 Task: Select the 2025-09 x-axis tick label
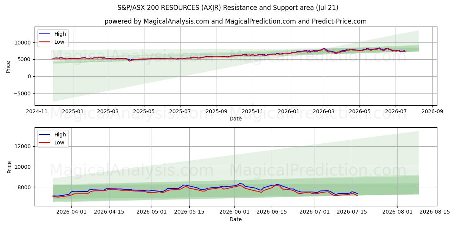217,112
